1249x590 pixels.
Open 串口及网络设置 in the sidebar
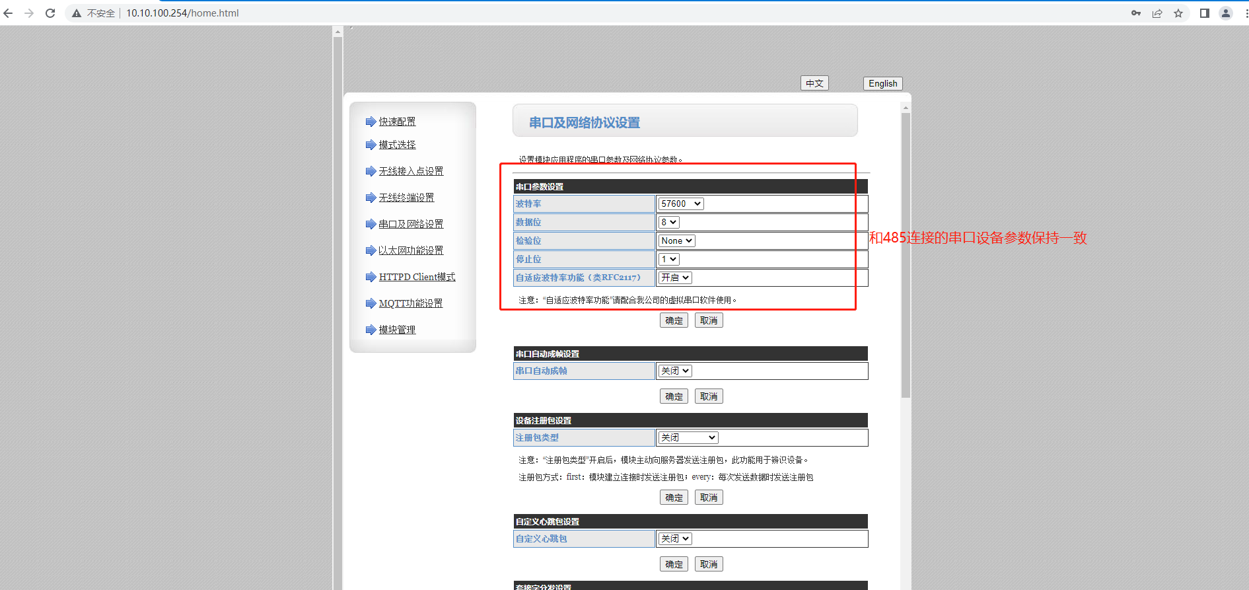(411, 224)
